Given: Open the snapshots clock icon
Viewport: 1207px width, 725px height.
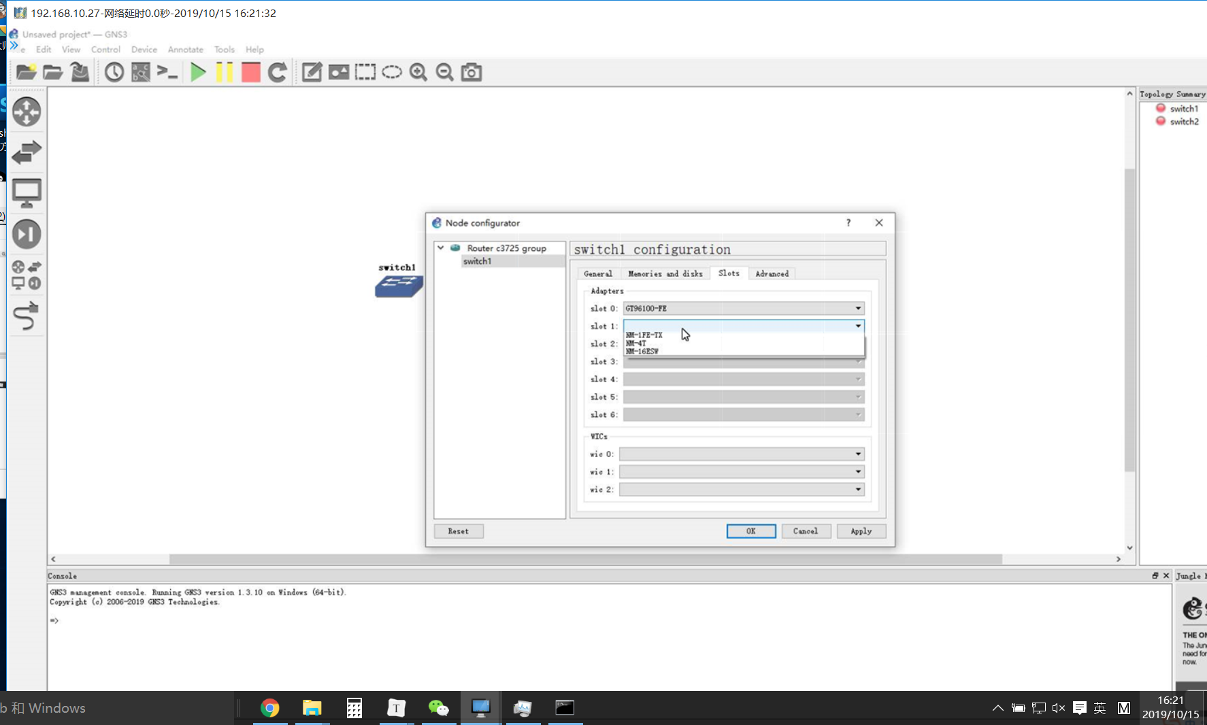Looking at the screenshot, I should 114,72.
